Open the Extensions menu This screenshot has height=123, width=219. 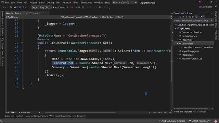(x=86, y=2)
